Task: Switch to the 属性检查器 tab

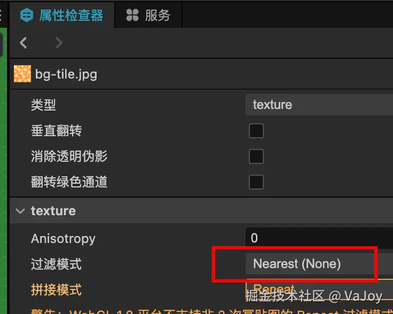Action: [61, 15]
